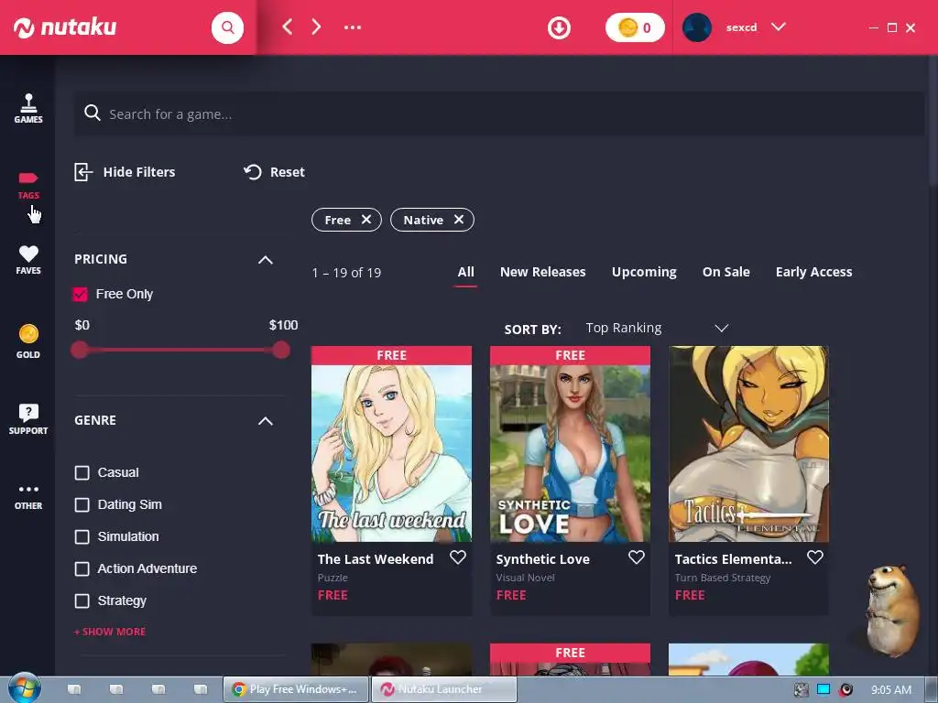Collapse the Genre filter section
938x703 pixels.
[265, 421]
